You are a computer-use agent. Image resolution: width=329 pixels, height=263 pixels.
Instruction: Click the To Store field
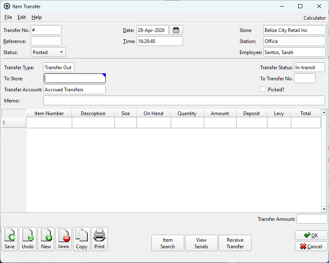click(x=75, y=78)
